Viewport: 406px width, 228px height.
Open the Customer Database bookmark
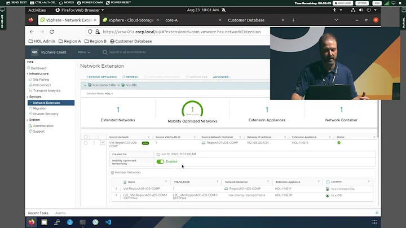coord(131,41)
